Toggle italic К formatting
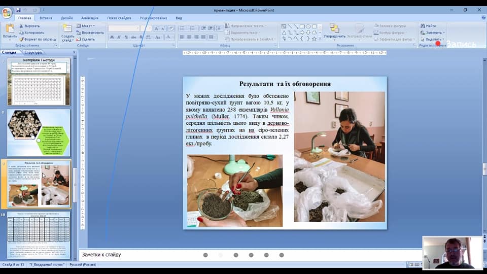Image resolution: width=487 pixels, height=274 pixels. (x=119, y=38)
